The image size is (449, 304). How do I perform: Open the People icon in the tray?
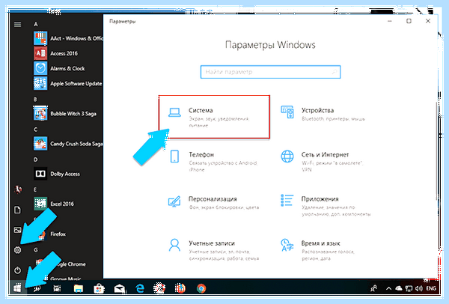(373, 288)
